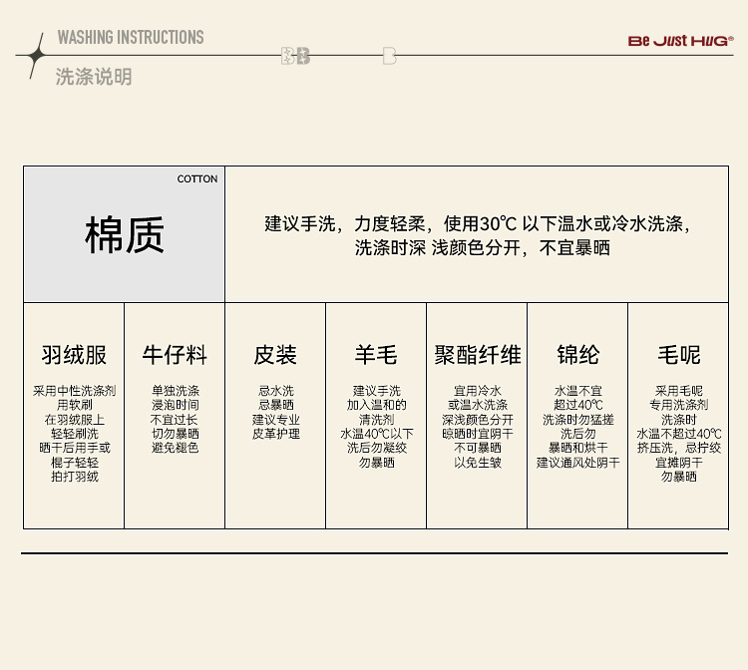Click the leather care instructions paragraph
This screenshot has width=748, height=670.
pos(275,413)
